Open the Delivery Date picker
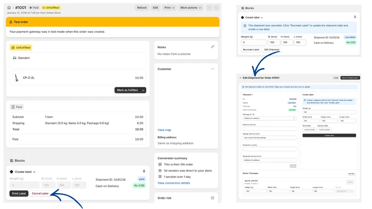The width and height of the screenshot is (372, 209). point(324,130)
